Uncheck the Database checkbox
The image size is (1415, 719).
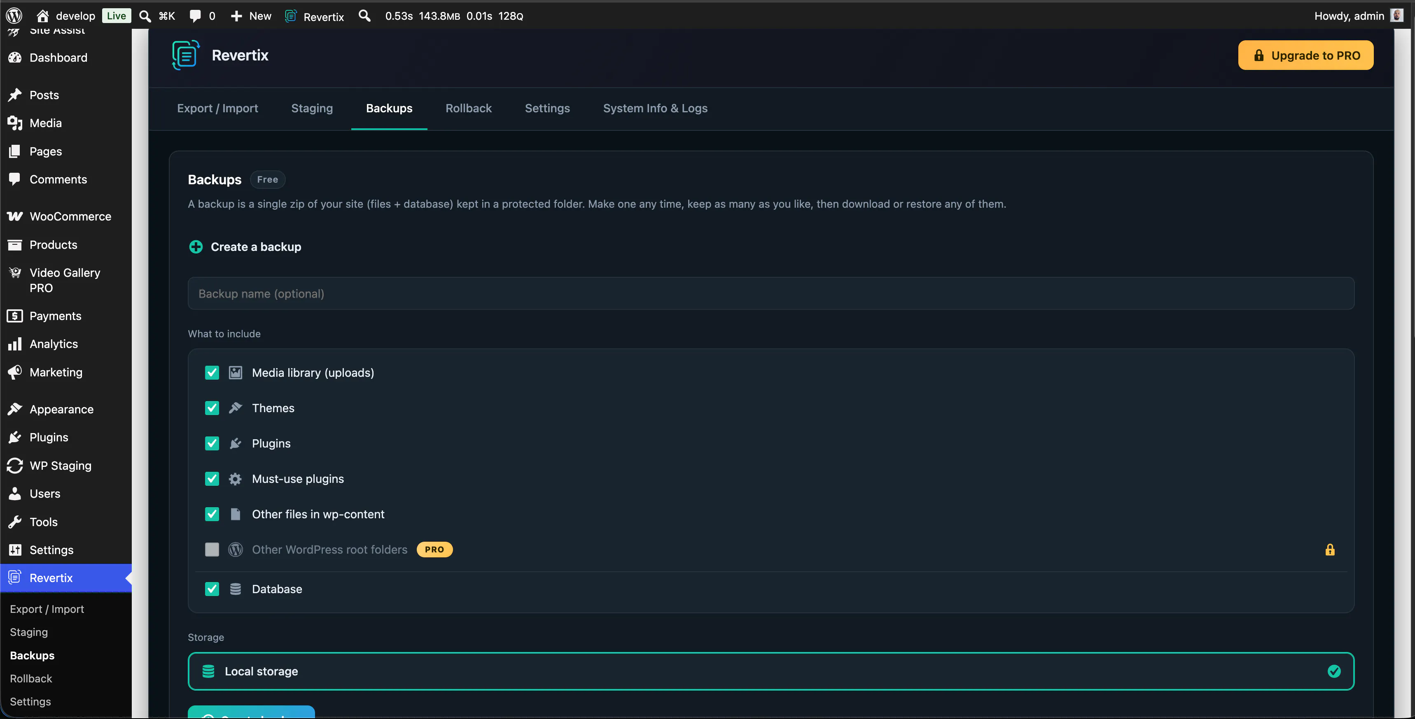coord(212,589)
